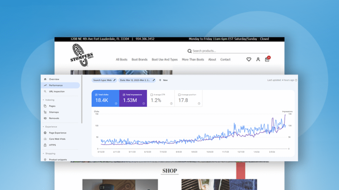The height and width of the screenshot is (190, 339).
Task: Click the Removals eye-slash icon
Action: point(45,118)
